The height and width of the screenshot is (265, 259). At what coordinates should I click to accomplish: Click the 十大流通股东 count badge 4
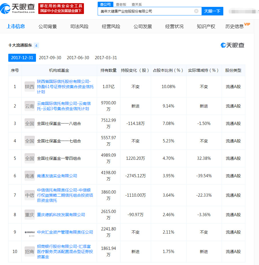click(x=36, y=45)
